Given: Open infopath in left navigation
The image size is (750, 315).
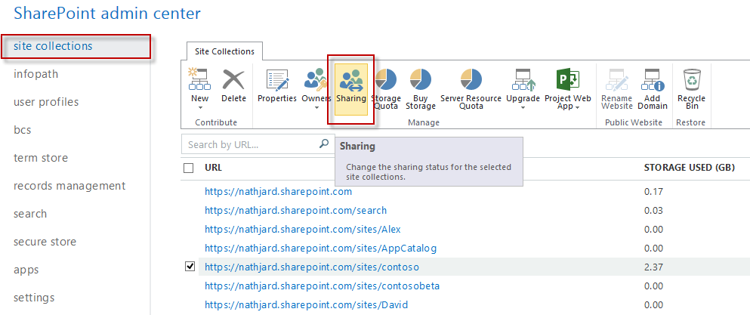Looking at the screenshot, I should pos(35,74).
